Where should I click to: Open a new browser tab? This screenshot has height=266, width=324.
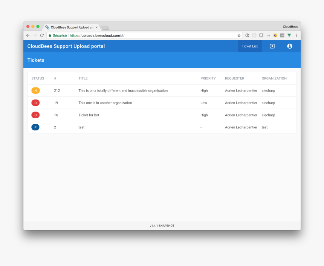click(105, 28)
